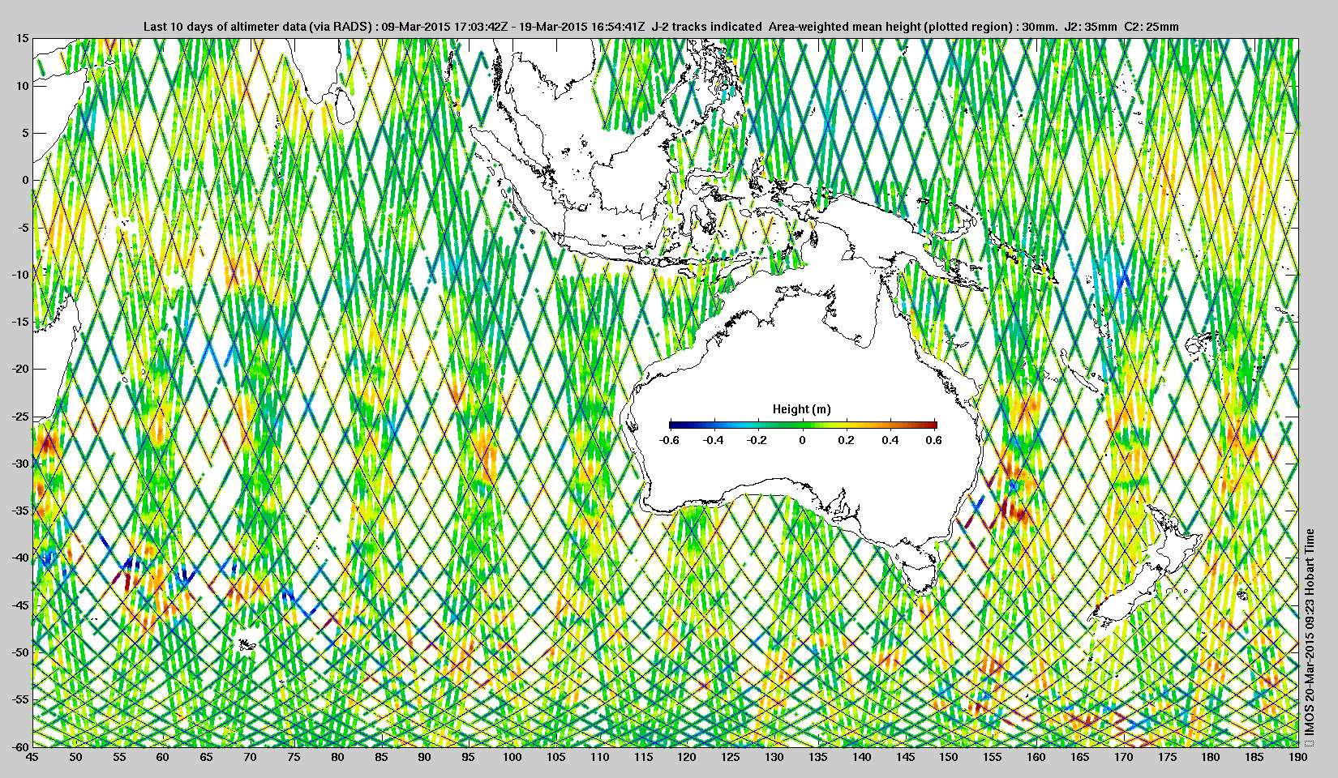
Task: Click the longitude axis tick label '165'
Action: pyautogui.click(x=1080, y=757)
